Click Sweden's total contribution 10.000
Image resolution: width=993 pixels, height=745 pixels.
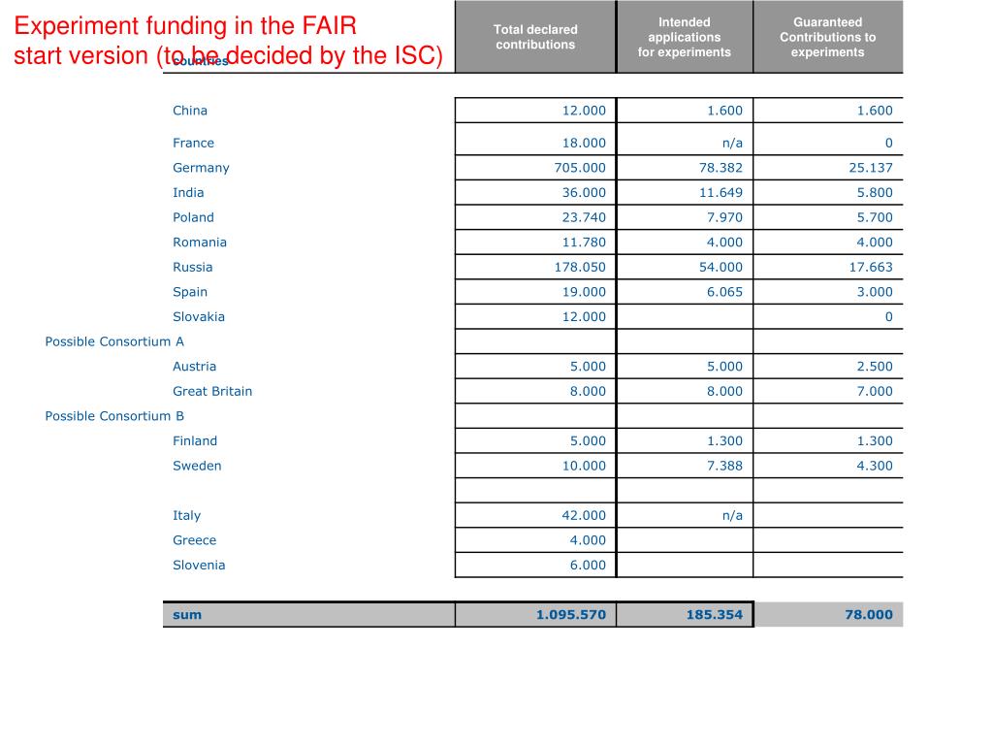[584, 466]
